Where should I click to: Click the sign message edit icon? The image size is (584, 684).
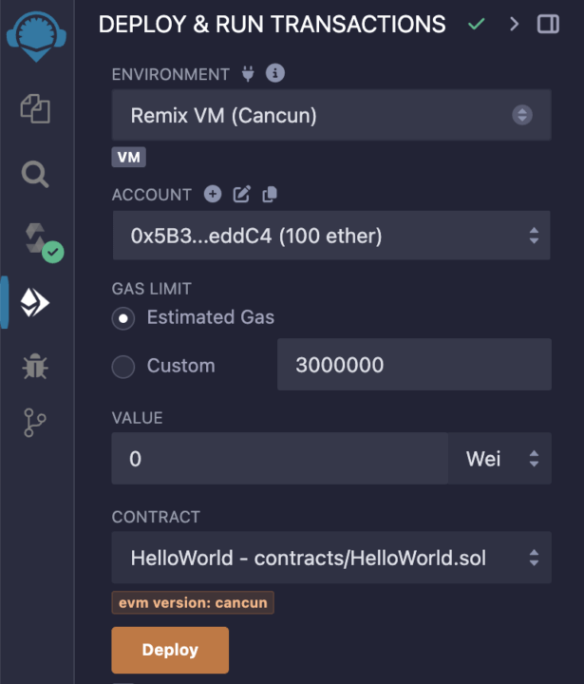point(241,194)
